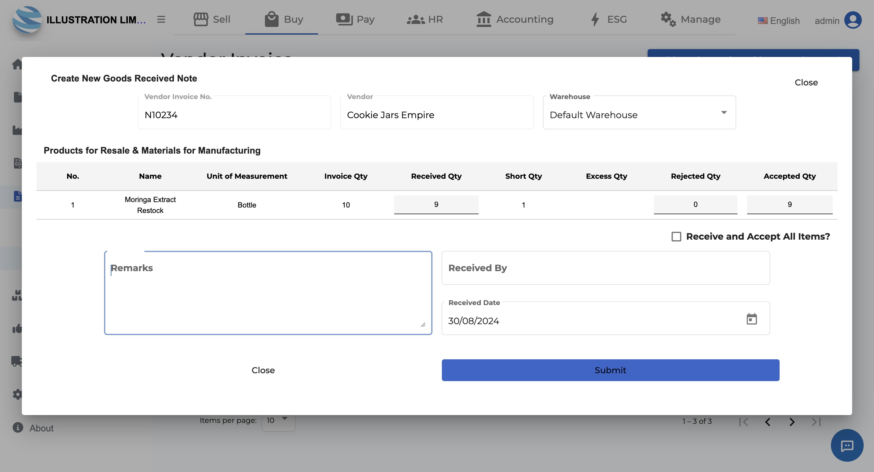This screenshot has height=472, width=874.
Task: Open the calendar picker for Received Date
Action: 751,319
